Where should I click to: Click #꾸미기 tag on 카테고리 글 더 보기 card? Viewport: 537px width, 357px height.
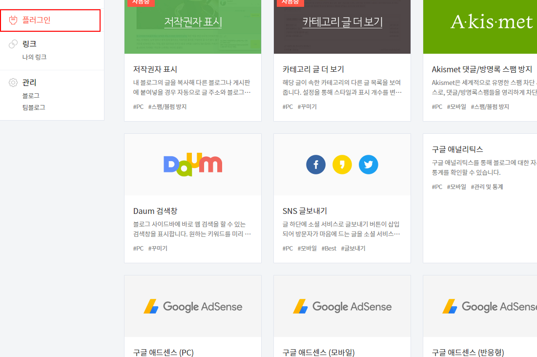pyautogui.click(x=307, y=107)
